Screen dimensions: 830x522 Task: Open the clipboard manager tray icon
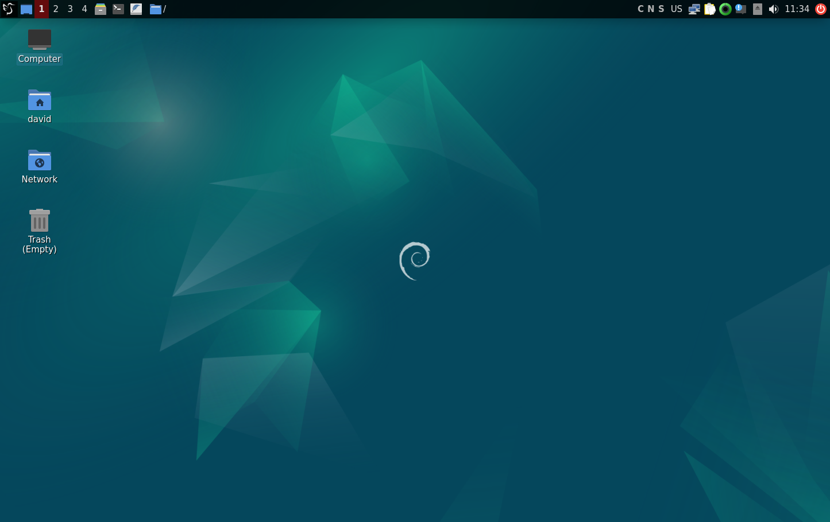(x=710, y=9)
